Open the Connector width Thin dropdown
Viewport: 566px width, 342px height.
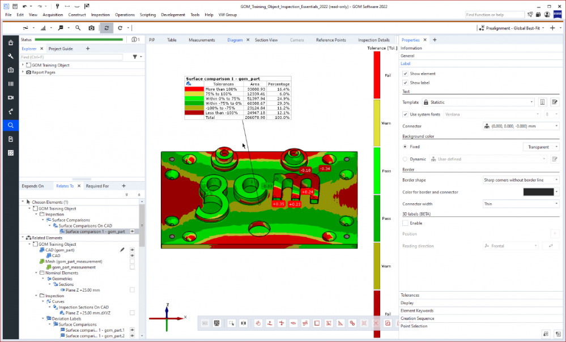click(x=521, y=204)
